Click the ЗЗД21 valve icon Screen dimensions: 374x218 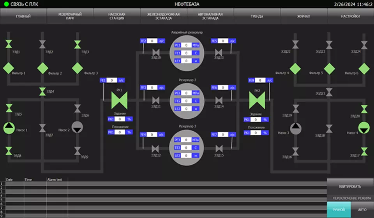pos(329,91)
